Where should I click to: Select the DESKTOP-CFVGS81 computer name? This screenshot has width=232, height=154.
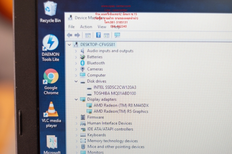[98, 44]
